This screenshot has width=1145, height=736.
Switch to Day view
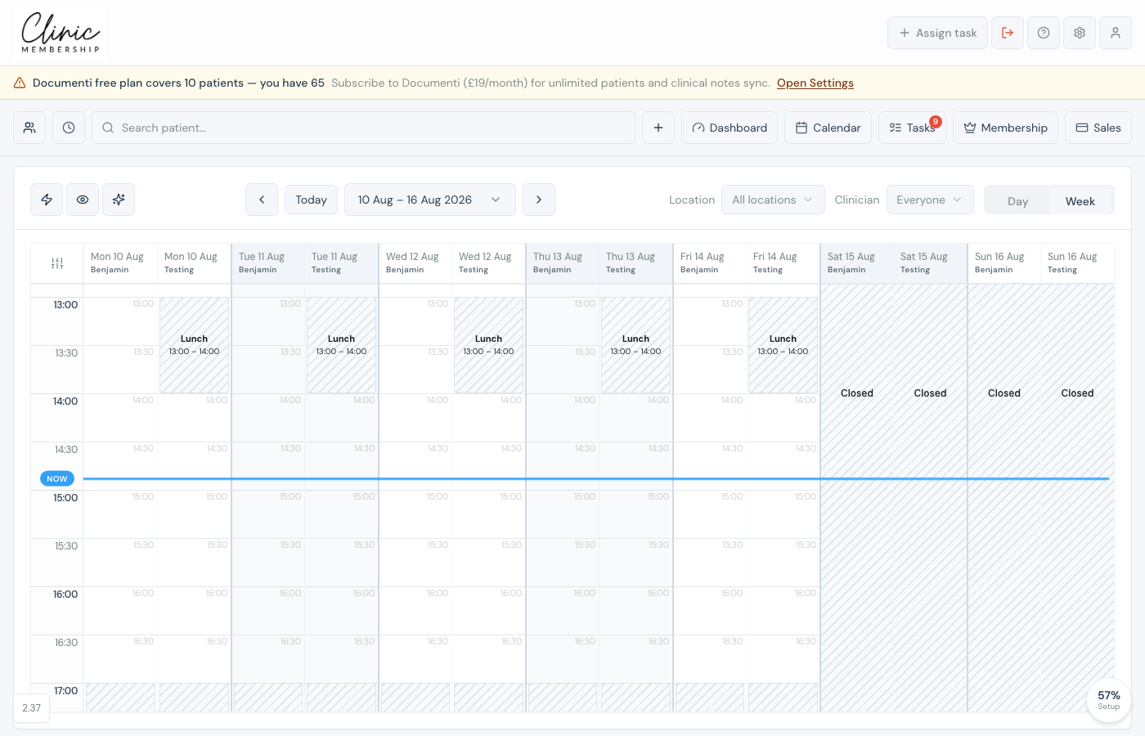point(1017,201)
